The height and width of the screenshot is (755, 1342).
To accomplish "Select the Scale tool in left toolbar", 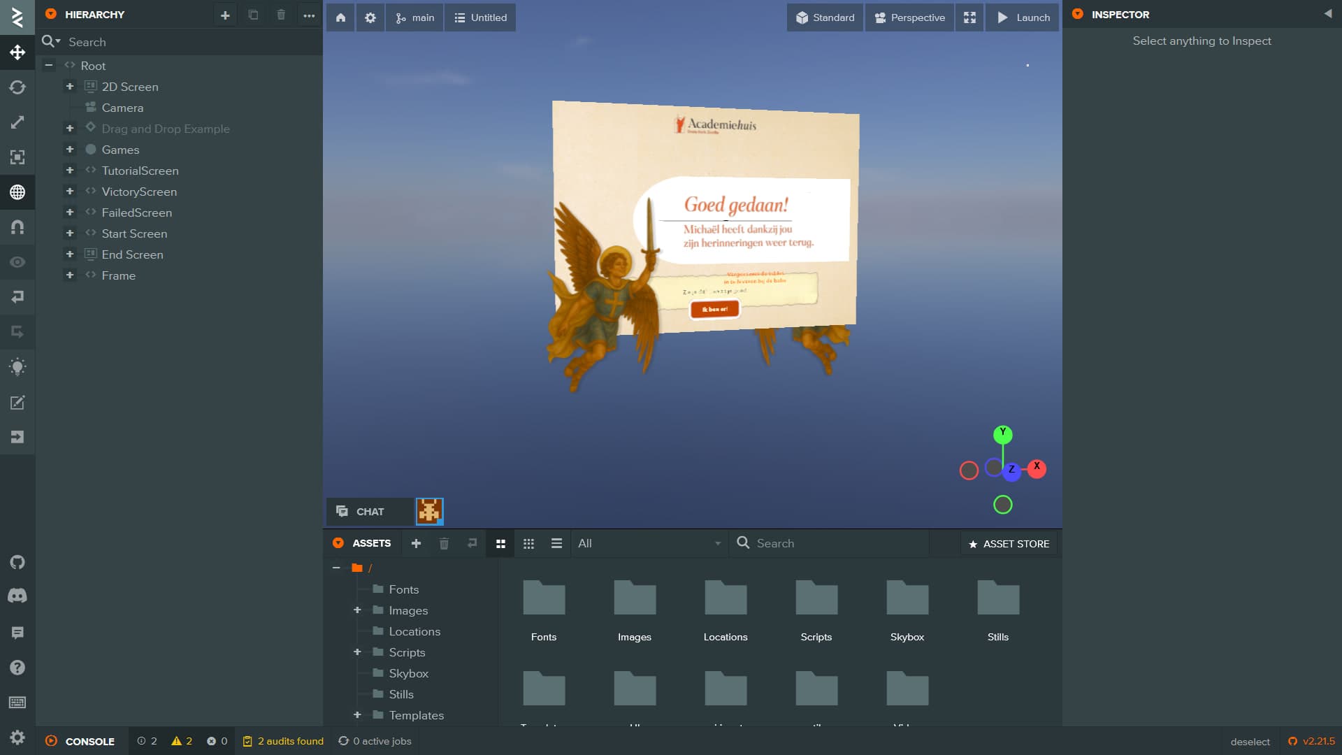I will (17, 122).
